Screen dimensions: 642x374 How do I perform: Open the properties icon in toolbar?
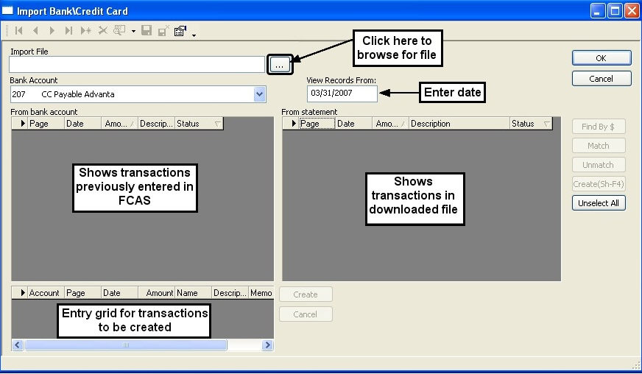pos(180,31)
